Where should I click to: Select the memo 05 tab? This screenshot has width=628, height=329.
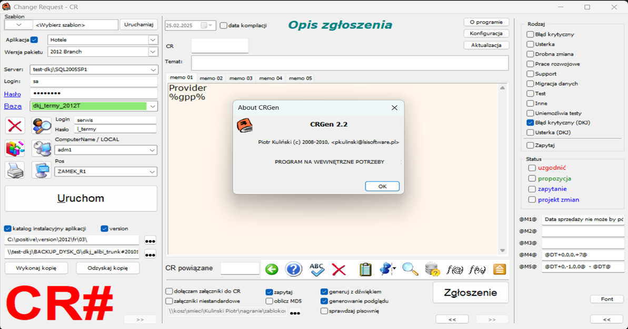[300, 78]
